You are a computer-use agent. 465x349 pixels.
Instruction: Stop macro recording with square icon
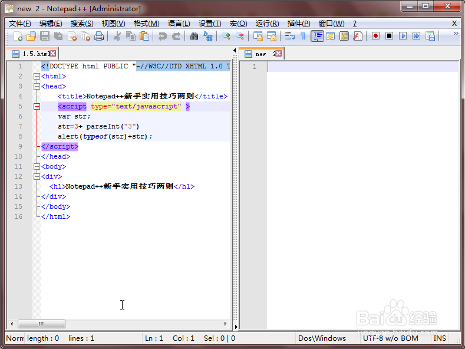(x=390, y=36)
